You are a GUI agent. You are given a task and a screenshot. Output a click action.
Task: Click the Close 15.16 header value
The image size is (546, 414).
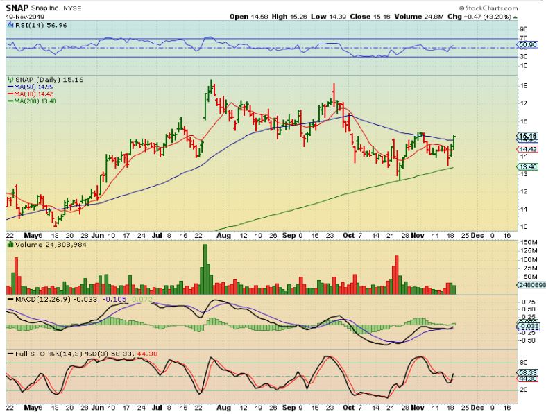(370, 17)
